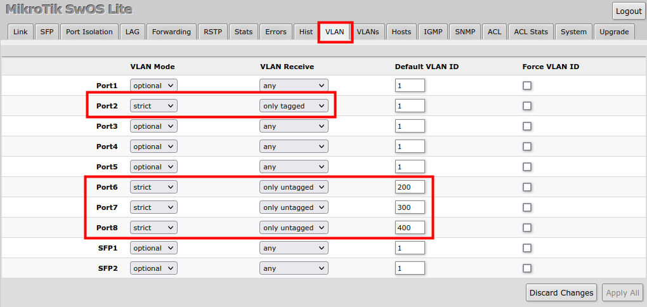Switch to the Errors tab

(x=276, y=32)
